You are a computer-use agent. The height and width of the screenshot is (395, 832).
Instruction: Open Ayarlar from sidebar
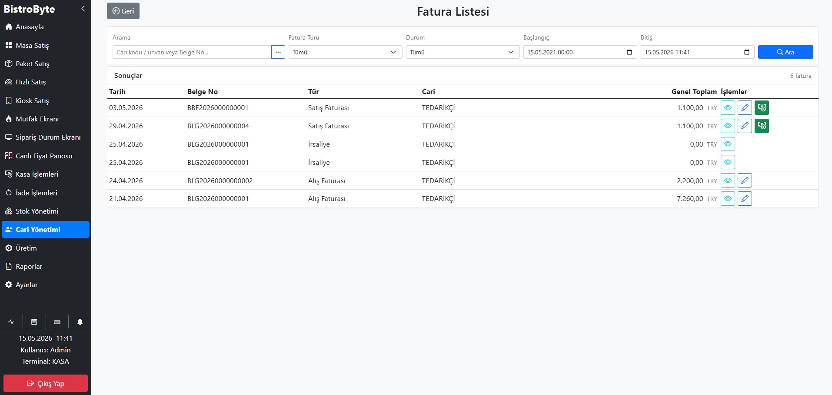pyautogui.click(x=46, y=285)
